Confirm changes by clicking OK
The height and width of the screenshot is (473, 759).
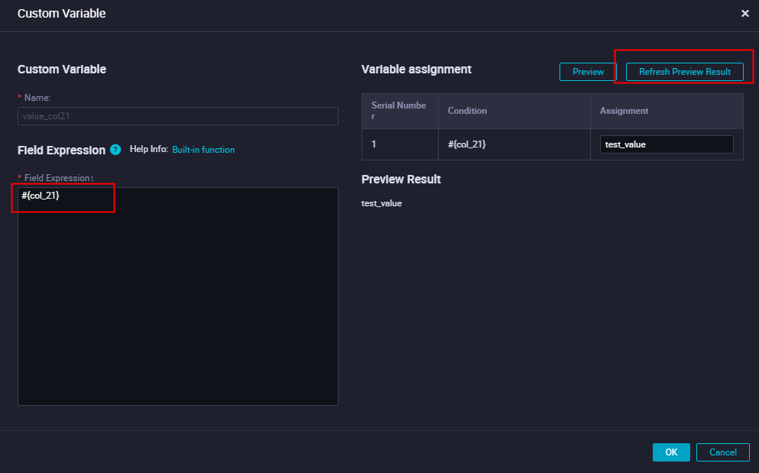pos(670,452)
